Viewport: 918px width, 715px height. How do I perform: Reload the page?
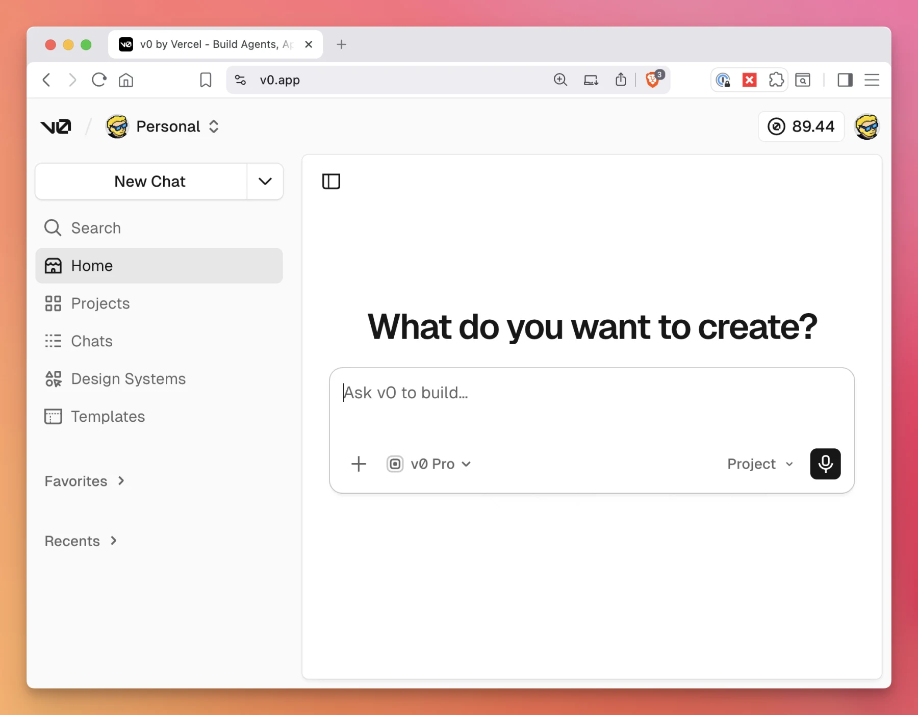click(x=99, y=80)
